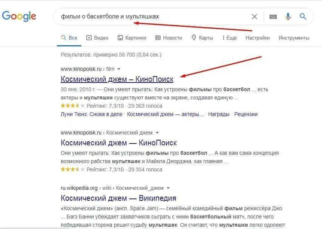The height and width of the screenshot is (229, 322).
Task: Expand the Ещё more menu
Action: [230, 38]
